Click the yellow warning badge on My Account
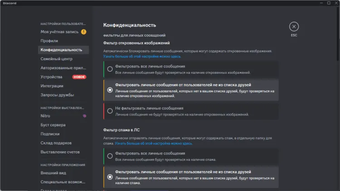This screenshot has width=340, height=191. (83, 32)
